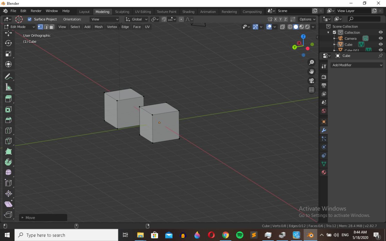Click the viewport zoom magnifier icon
Viewport: 386px width, 241px height.
[x=311, y=62]
